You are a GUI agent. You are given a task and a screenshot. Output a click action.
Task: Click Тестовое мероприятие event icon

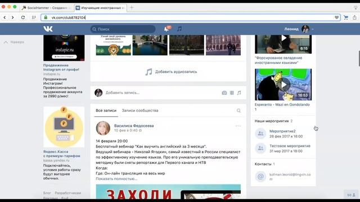[260, 148]
